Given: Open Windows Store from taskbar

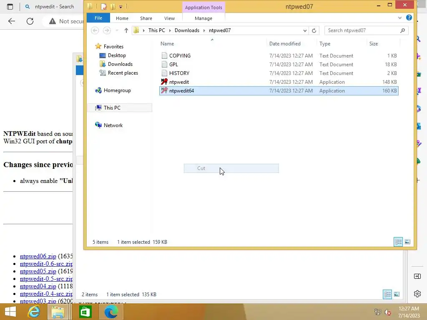Looking at the screenshot, I should pyautogui.click(x=85, y=312).
